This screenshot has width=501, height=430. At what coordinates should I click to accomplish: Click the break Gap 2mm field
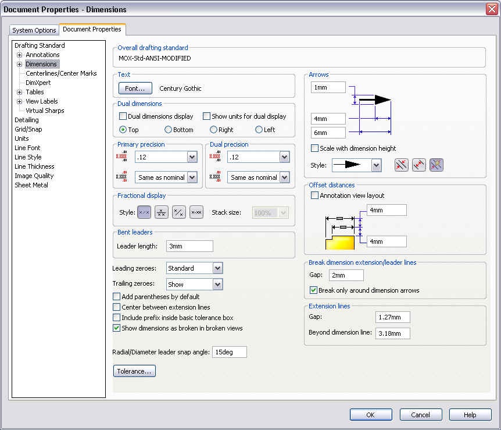[346, 275]
